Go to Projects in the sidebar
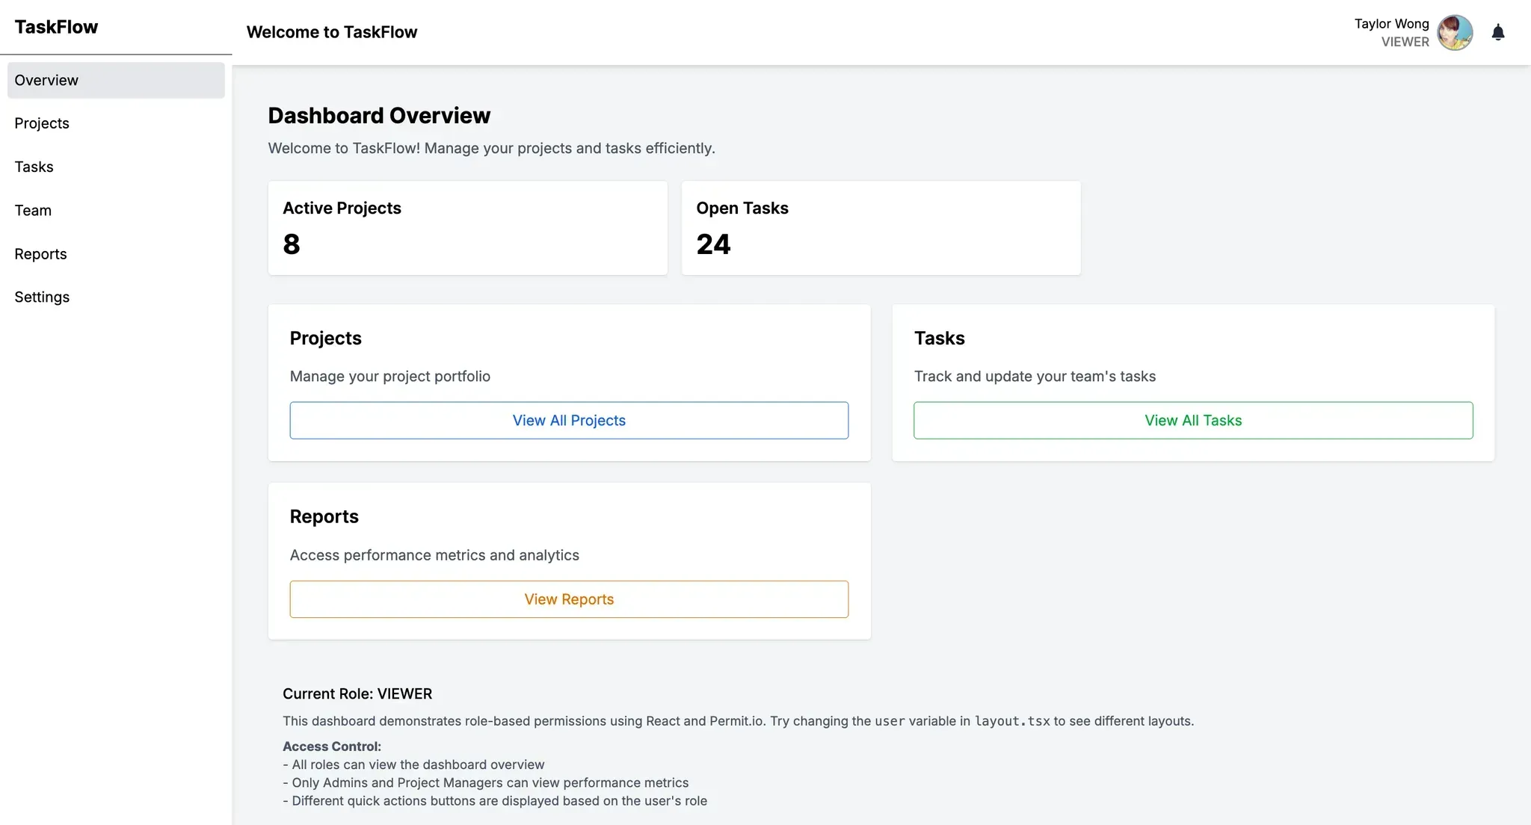This screenshot has width=1531, height=825. (42, 123)
